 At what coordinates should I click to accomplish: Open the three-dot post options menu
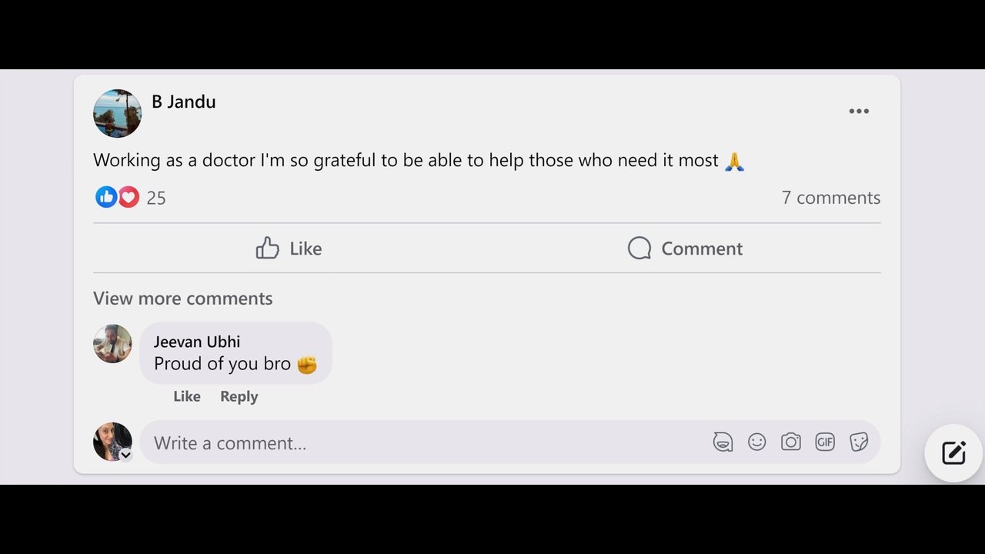coord(859,112)
